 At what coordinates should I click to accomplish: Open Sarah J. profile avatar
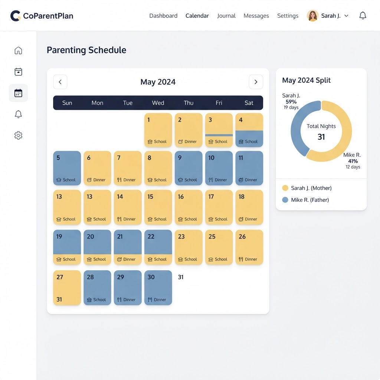(x=312, y=16)
